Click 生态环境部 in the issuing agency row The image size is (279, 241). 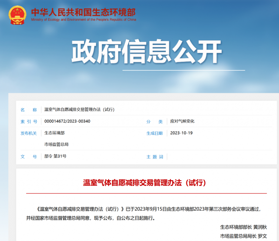click(54, 133)
